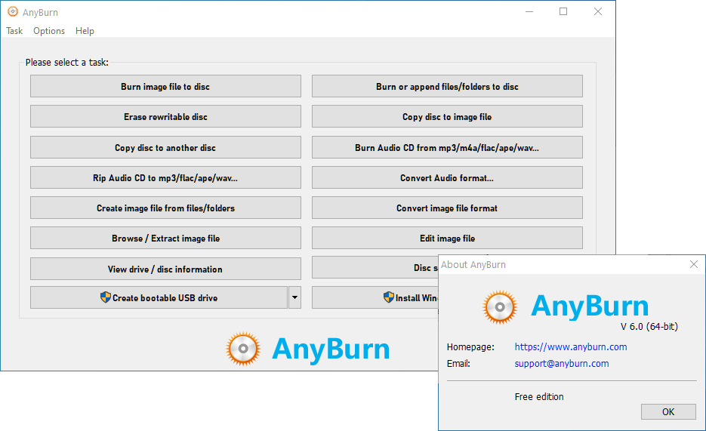The height and width of the screenshot is (431, 706).
Task: Select Edit image file
Action: [x=447, y=238]
